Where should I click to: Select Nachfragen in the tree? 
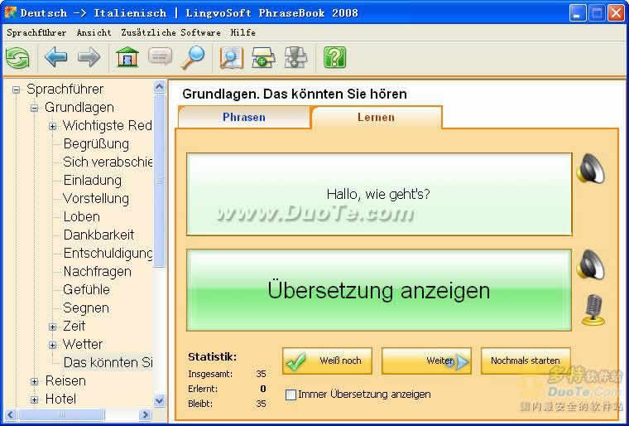[x=98, y=272]
